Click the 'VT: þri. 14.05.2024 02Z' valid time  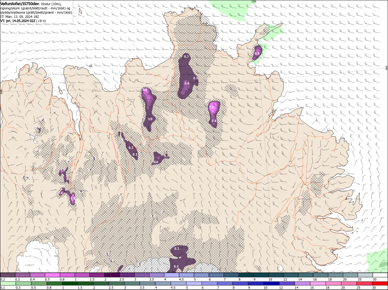18,21
